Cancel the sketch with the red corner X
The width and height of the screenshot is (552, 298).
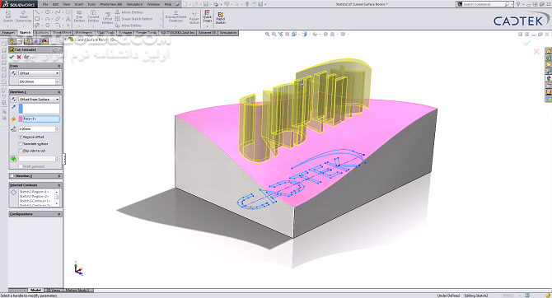536,52
